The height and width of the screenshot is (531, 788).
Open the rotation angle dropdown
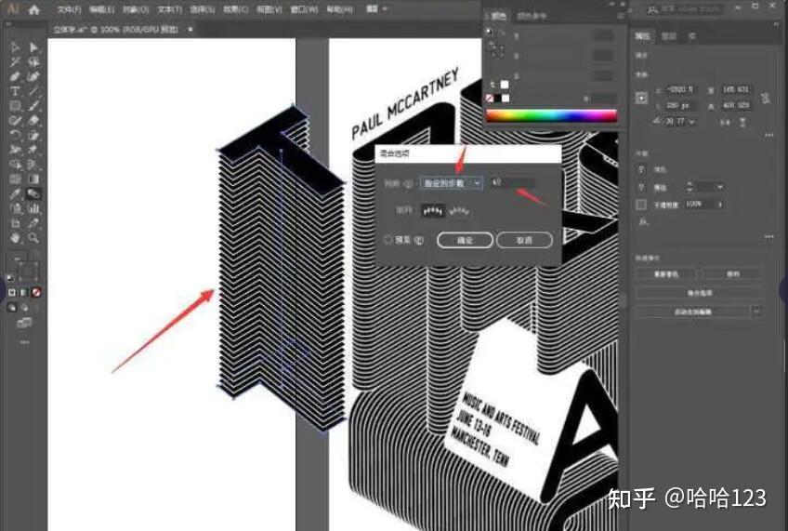pyautogui.click(x=692, y=122)
